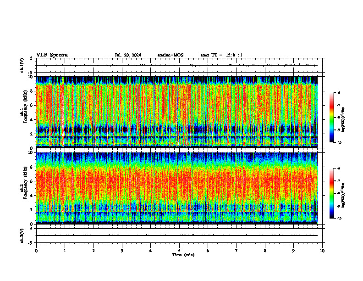Click the "-6" value on ch.1 color bar
The width and height of the screenshot is (363, 281).
338,93
